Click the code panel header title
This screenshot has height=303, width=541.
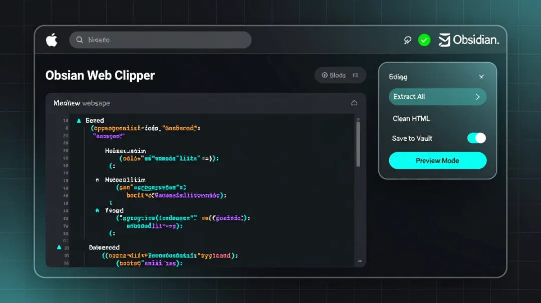[x=82, y=103]
